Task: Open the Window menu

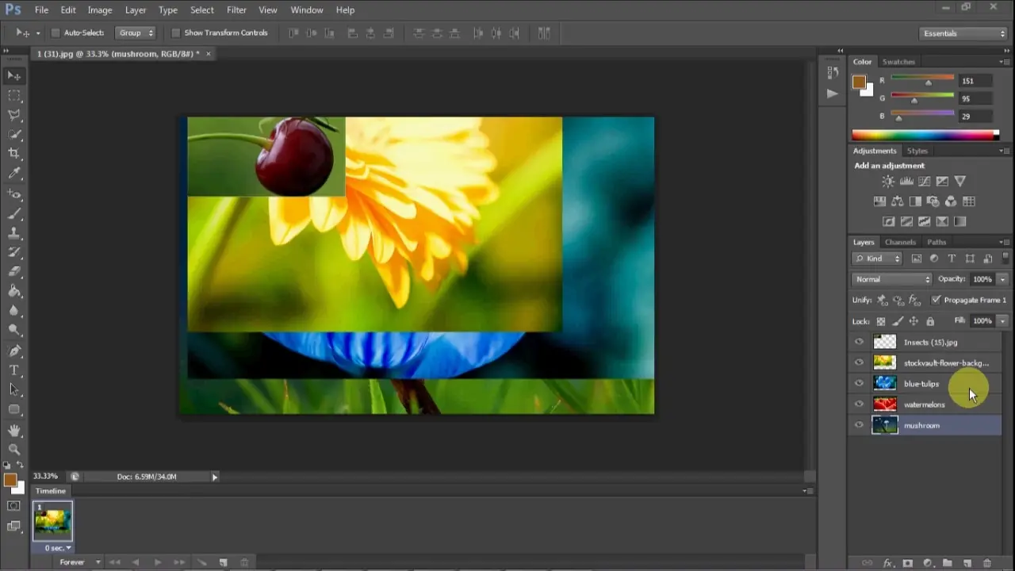Action: tap(306, 10)
